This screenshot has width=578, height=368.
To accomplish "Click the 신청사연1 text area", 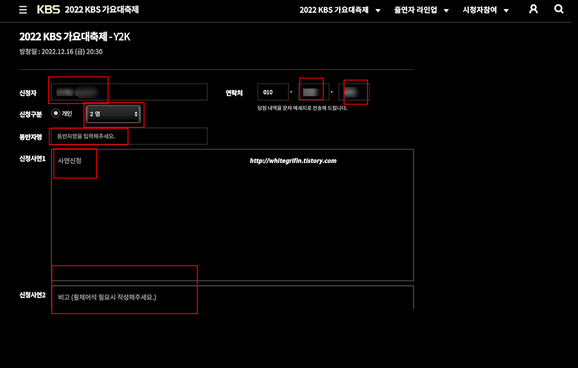I will coord(232,215).
